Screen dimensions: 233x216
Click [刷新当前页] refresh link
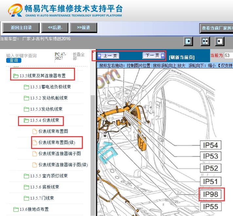[182, 57]
